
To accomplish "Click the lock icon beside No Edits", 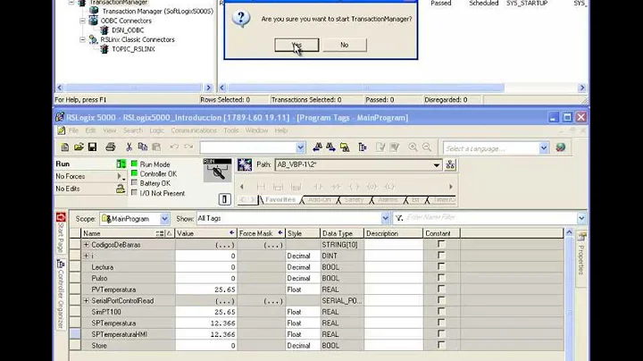I will point(121,189).
